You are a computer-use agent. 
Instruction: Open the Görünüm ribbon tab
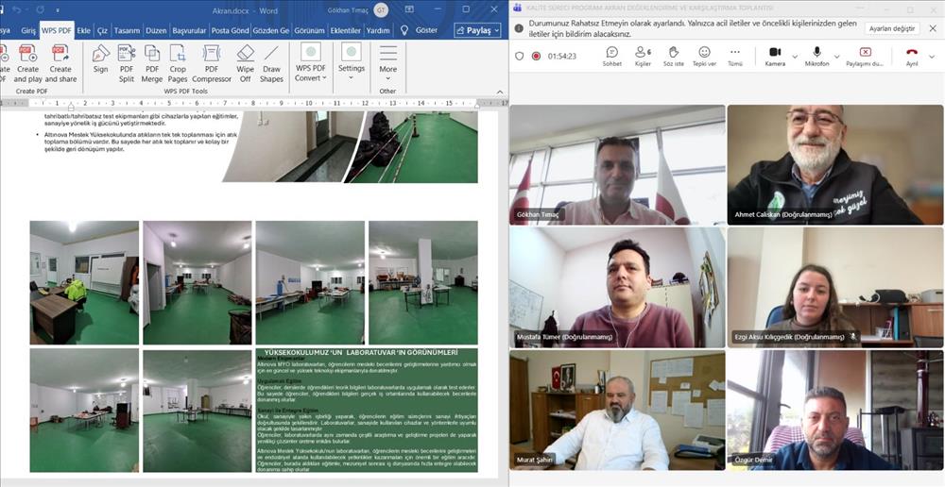pos(308,30)
